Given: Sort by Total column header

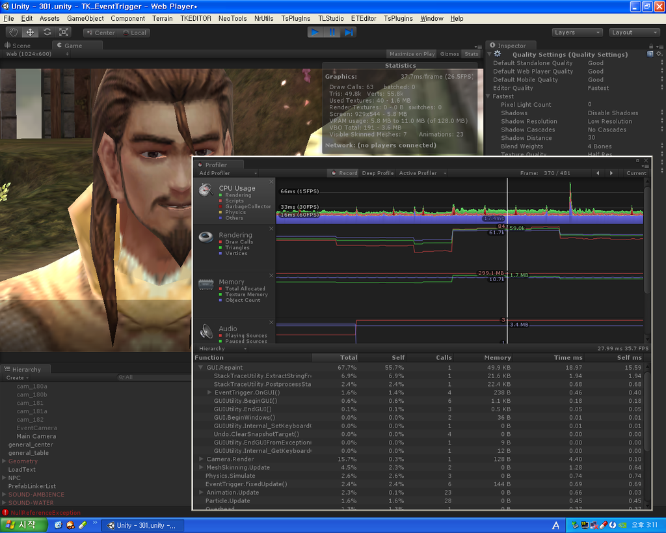Looking at the screenshot, I should (x=336, y=357).
